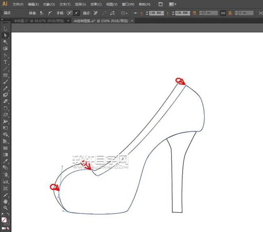Select the Zoom tool

click(x=6, y=208)
